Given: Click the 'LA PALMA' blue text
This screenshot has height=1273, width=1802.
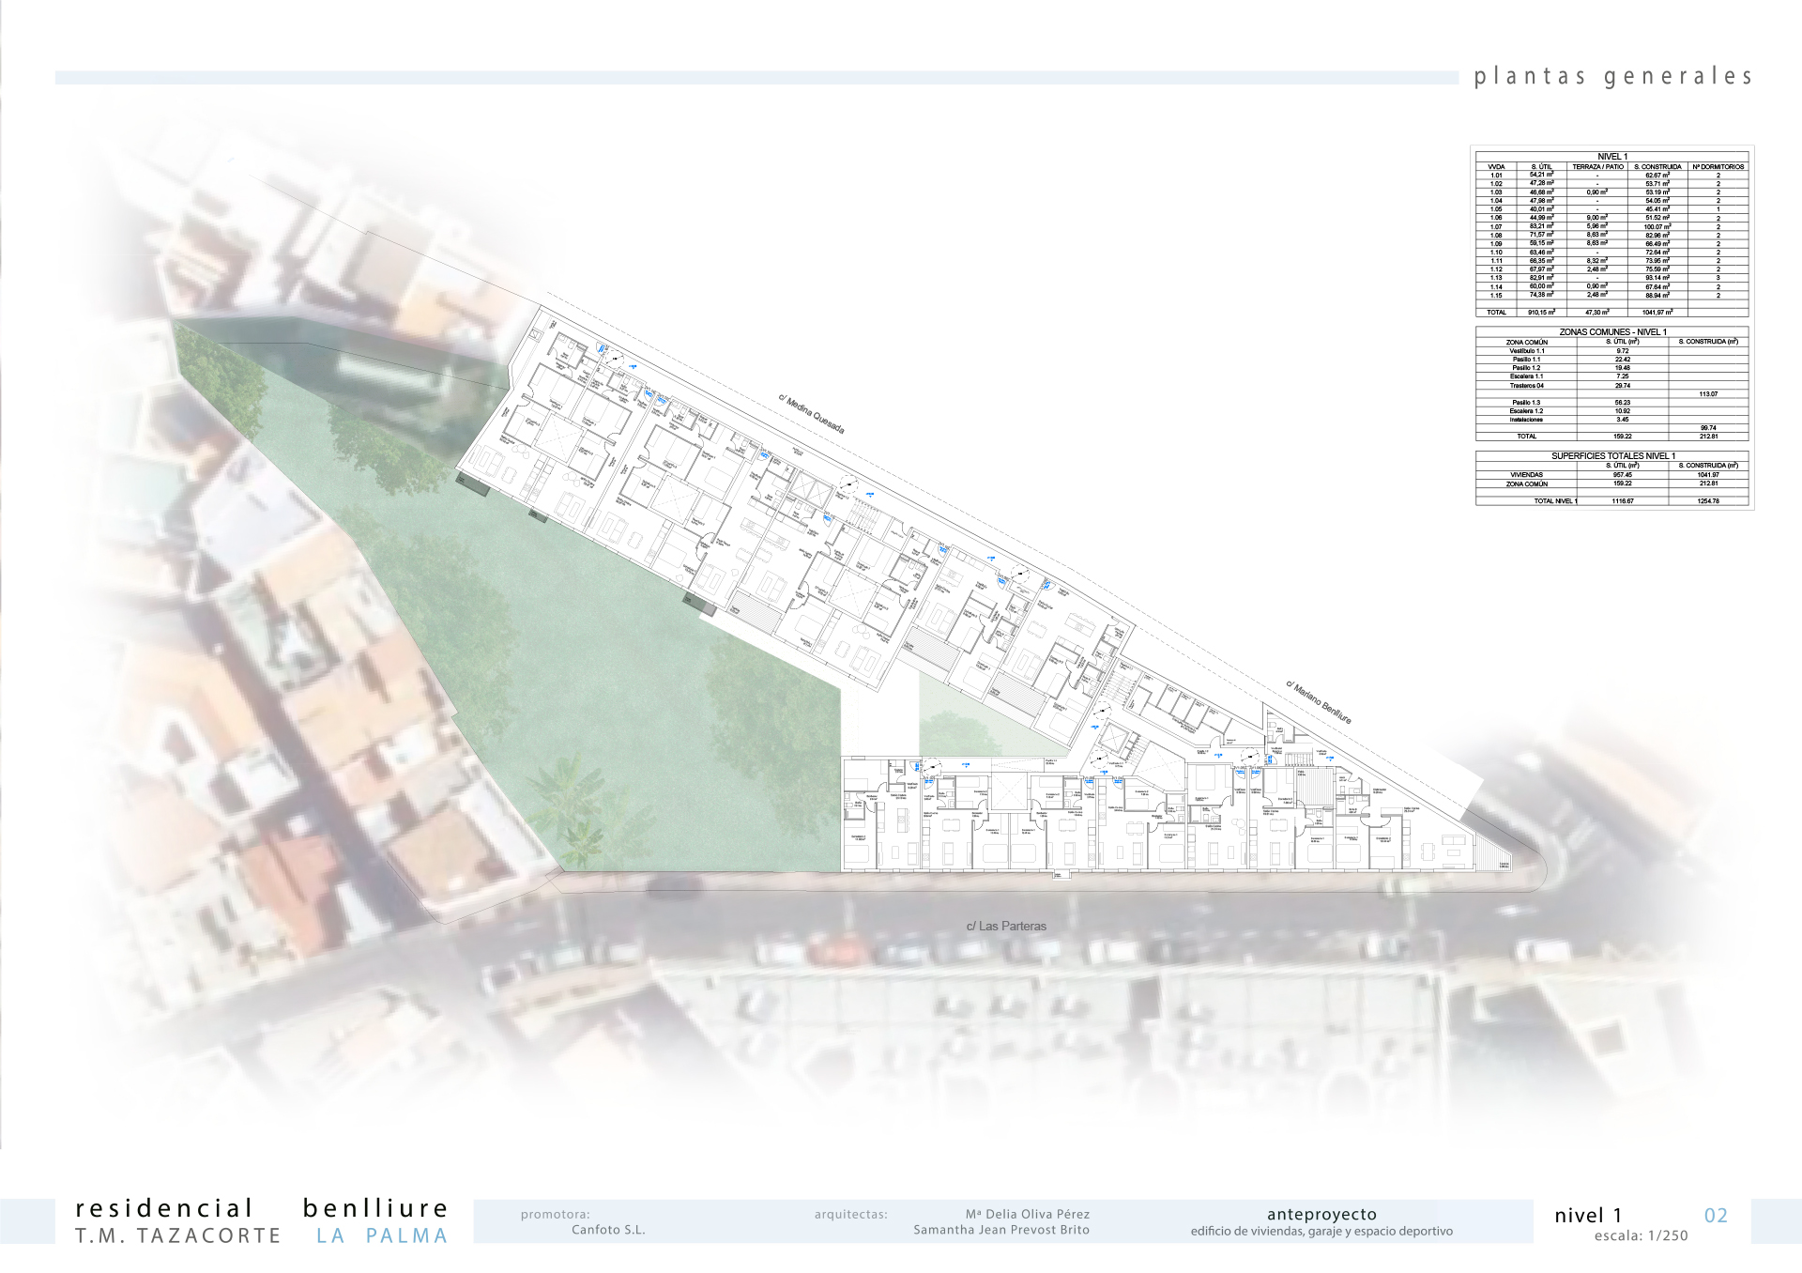Looking at the screenshot, I should [382, 1236].
